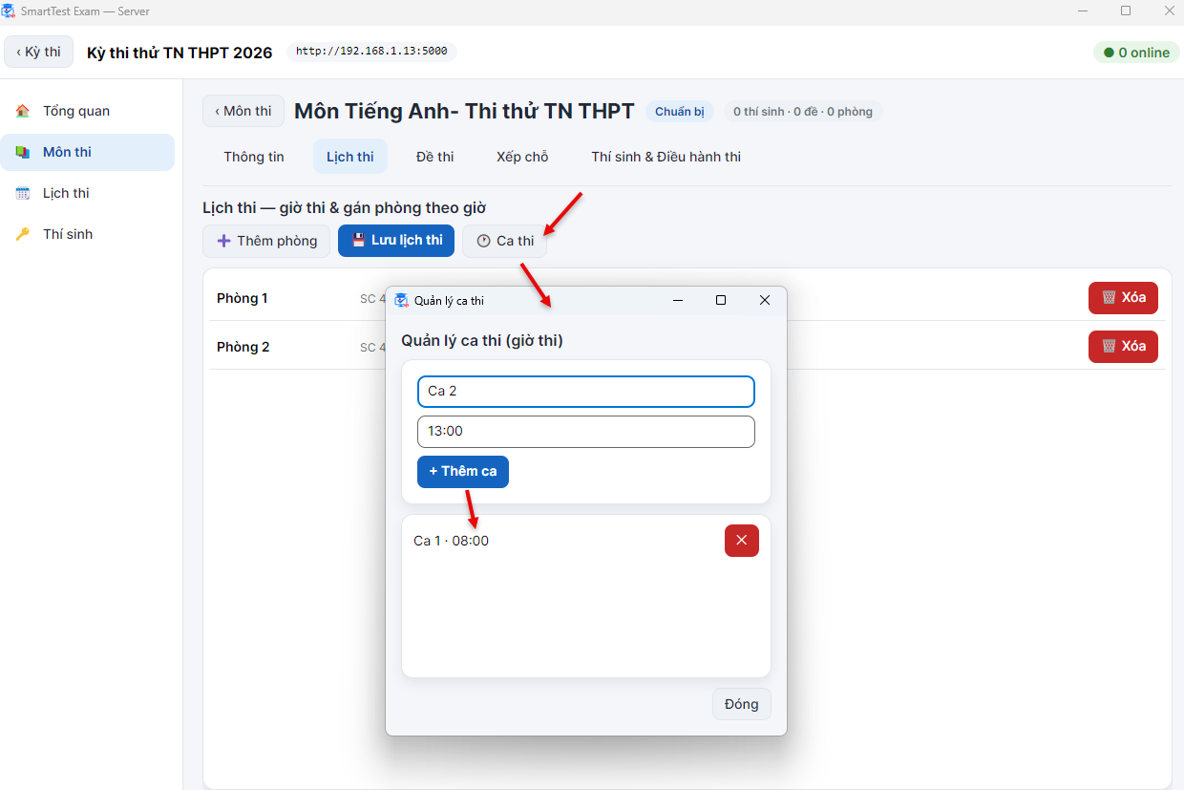Click the Ca thi clock button
Screen dimensions: 1184x790
click(504, 241)
